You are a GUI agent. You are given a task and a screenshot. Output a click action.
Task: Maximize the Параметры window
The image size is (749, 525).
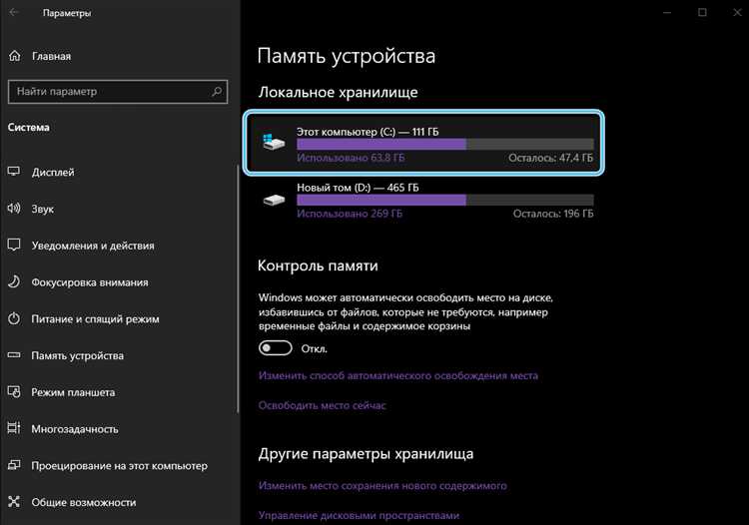pyautogui.click(x=702, y=12)
